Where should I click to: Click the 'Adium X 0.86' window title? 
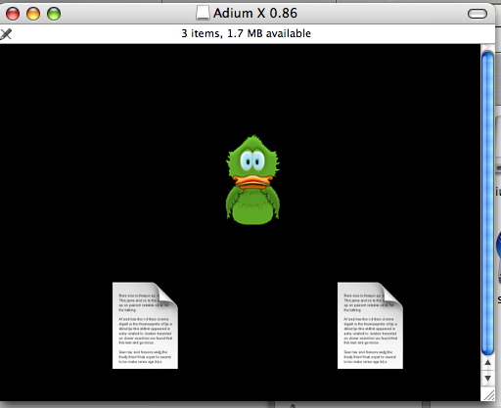255,14
